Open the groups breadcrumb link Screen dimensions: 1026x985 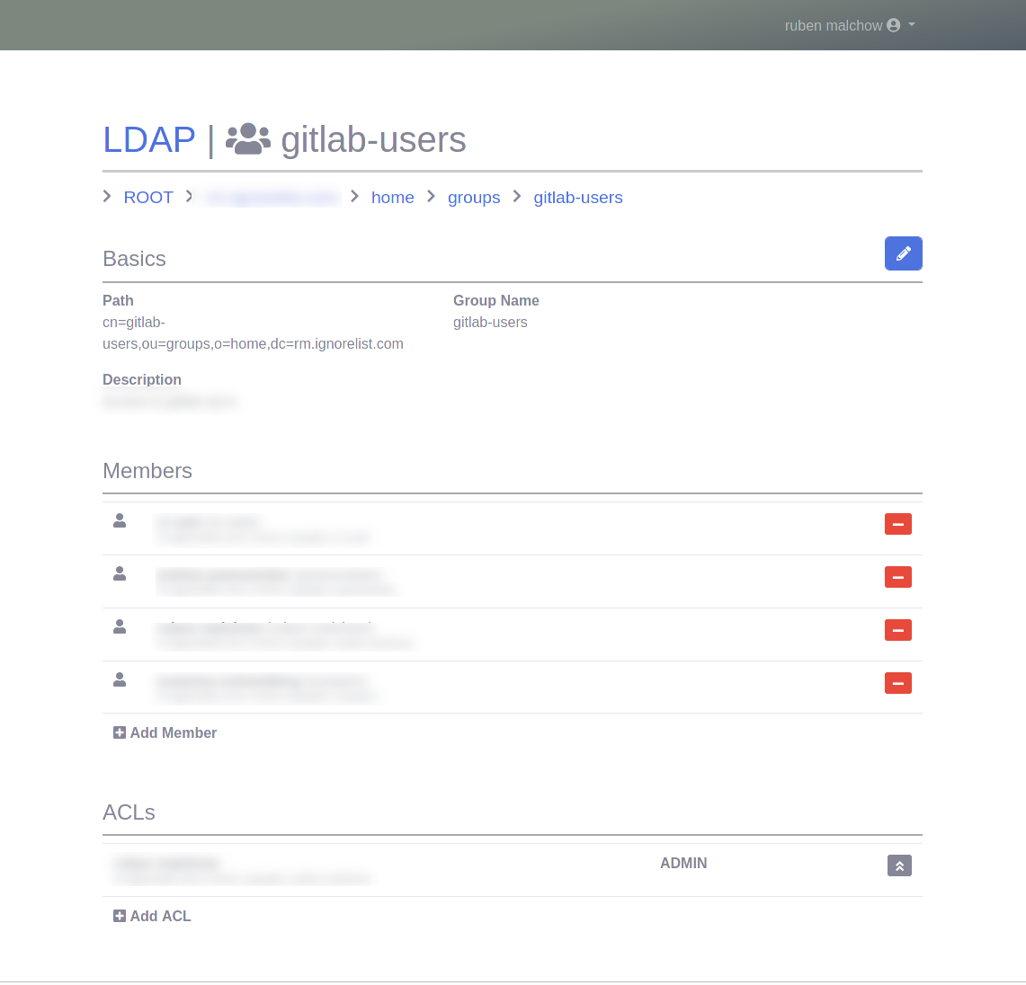[x=474, y=198]
